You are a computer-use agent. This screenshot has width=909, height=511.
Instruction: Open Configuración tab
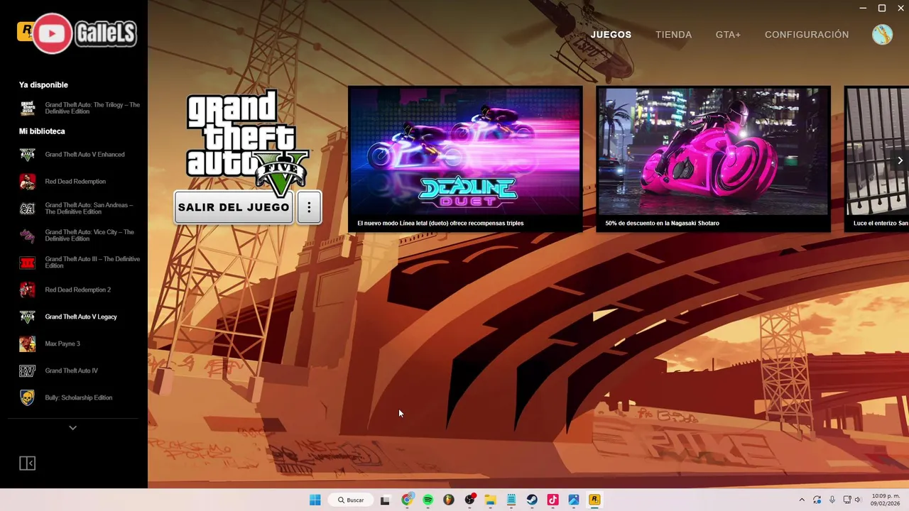(807, 34)
